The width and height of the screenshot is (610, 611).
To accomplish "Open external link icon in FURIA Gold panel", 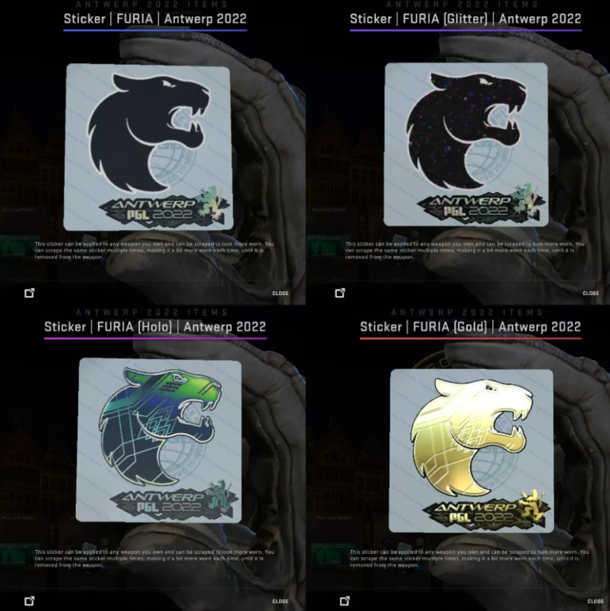I will [x=345, y=601].
